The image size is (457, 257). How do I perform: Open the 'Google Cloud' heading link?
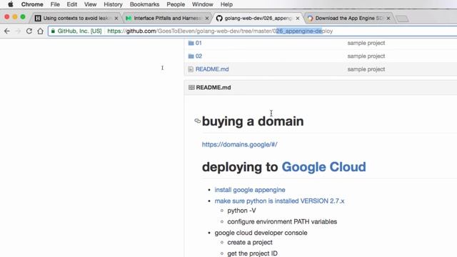point(323,167)
